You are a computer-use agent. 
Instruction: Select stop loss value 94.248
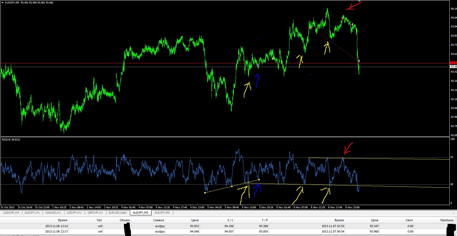229,226
